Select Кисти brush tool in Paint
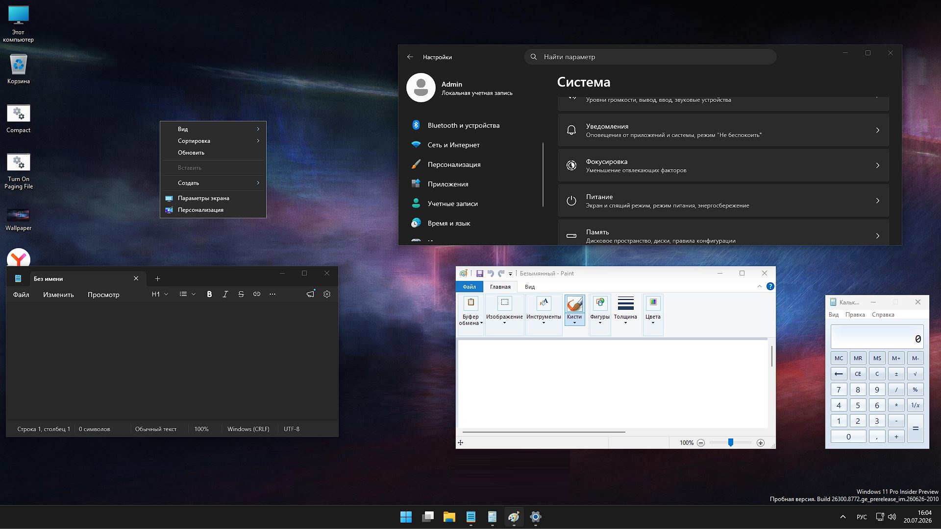This screenshot has height=529, width=941. coord(574,309)
